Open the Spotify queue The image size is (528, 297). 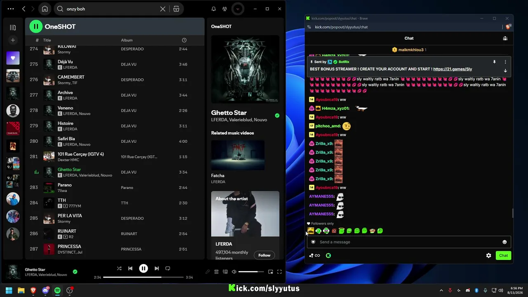[216, 272]
